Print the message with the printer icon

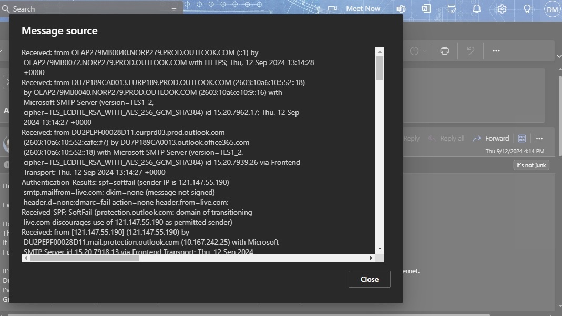[444, 51]
